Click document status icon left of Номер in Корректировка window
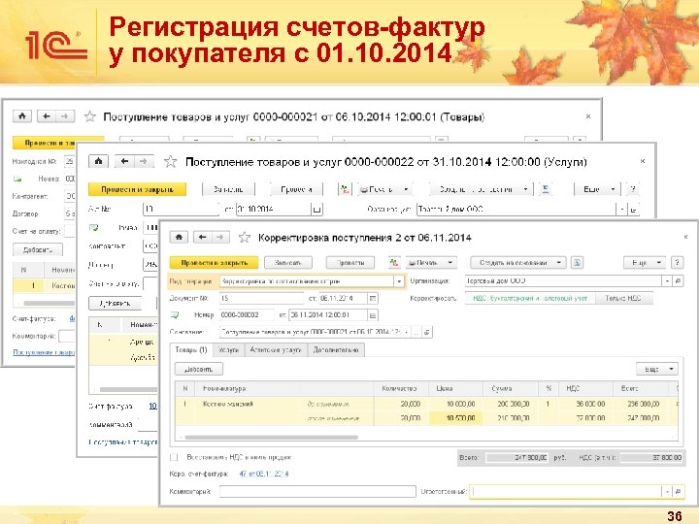The image size is (699, 524). click(x=175, y=315)
